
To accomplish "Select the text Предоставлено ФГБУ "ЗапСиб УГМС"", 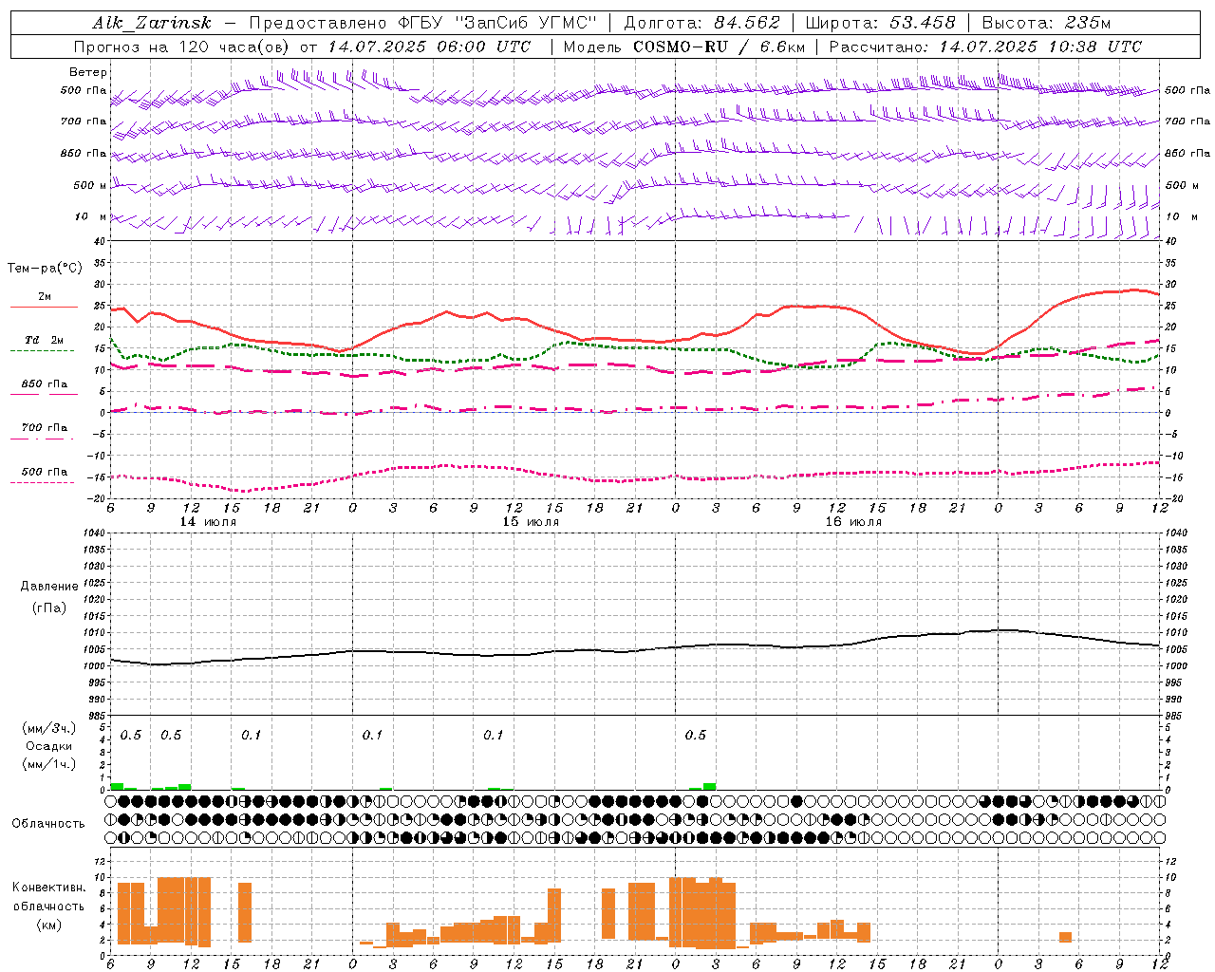I will point(422,23).
